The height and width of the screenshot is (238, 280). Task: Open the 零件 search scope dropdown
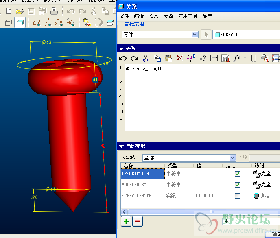[x=195, y=35]
